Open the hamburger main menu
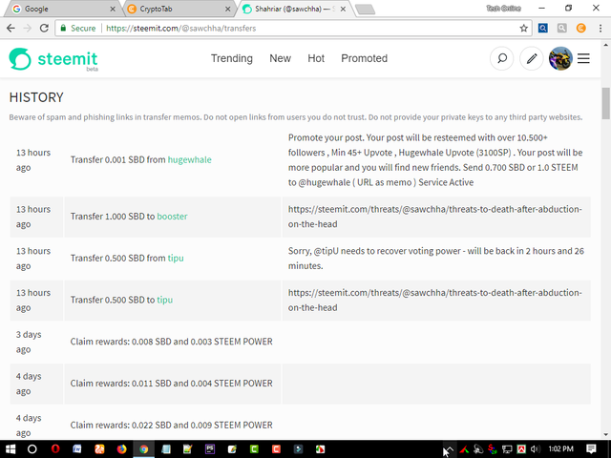This screenshot has height=458, width=611. click(x=584, y=59)
